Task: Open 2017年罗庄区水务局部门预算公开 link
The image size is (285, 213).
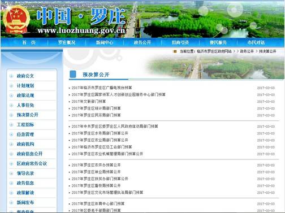Action: point(100,133)
